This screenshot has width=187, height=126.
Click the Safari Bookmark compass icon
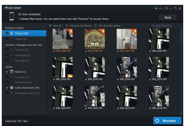pyautogui.click(x=12, y=87)
